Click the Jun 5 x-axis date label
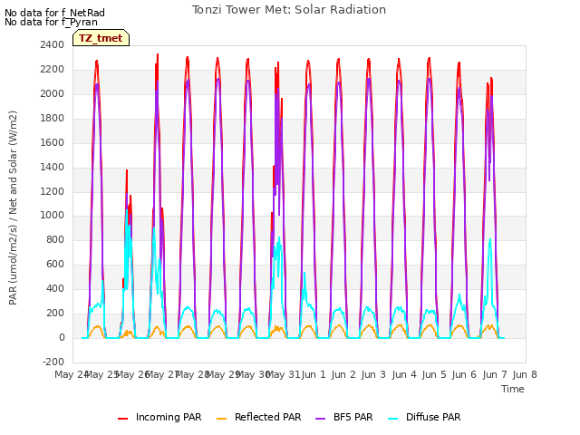The image size is (580, 435). pyautogui.click(x=434, y=374)
